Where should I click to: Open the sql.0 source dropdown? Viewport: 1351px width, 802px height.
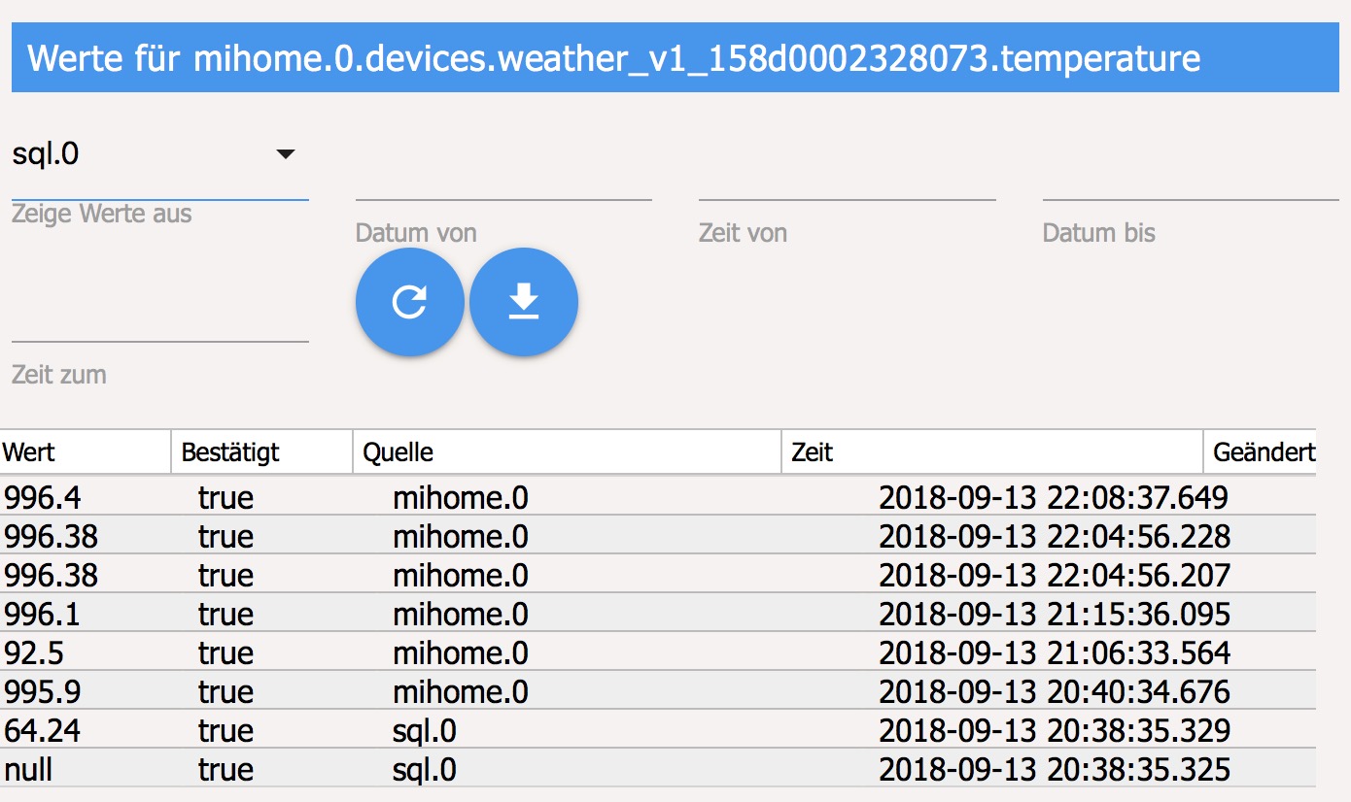159,153
